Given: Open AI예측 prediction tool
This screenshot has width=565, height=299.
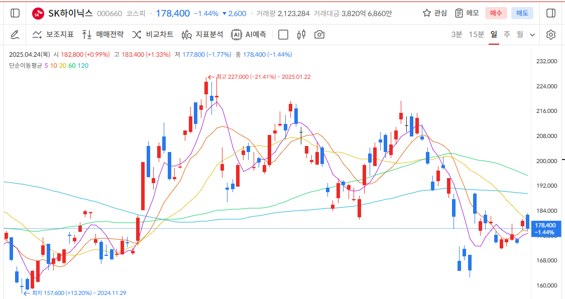Looking at the screenshot, I should (x=249, y=35).
